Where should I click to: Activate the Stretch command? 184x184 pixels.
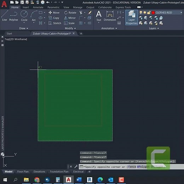point(55,23)
